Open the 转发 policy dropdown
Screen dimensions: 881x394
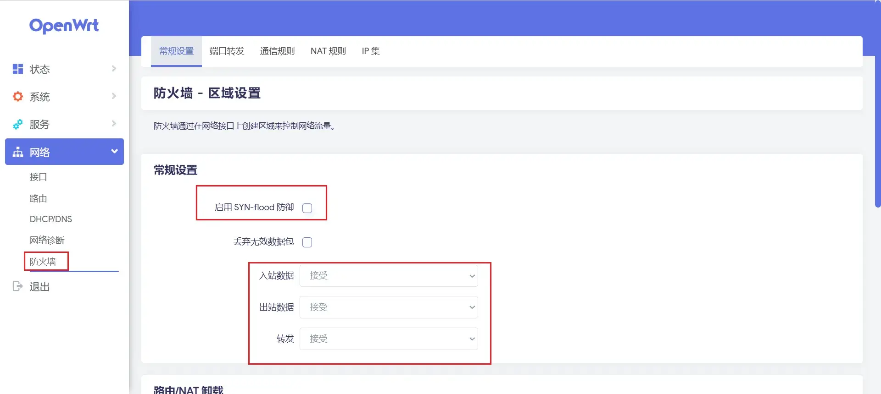click(389, 339)
